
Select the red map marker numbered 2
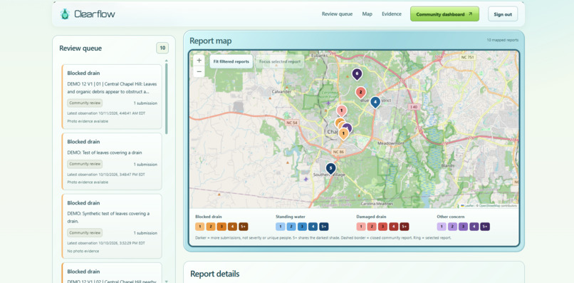pyautogui.click(x=360, y=93)
